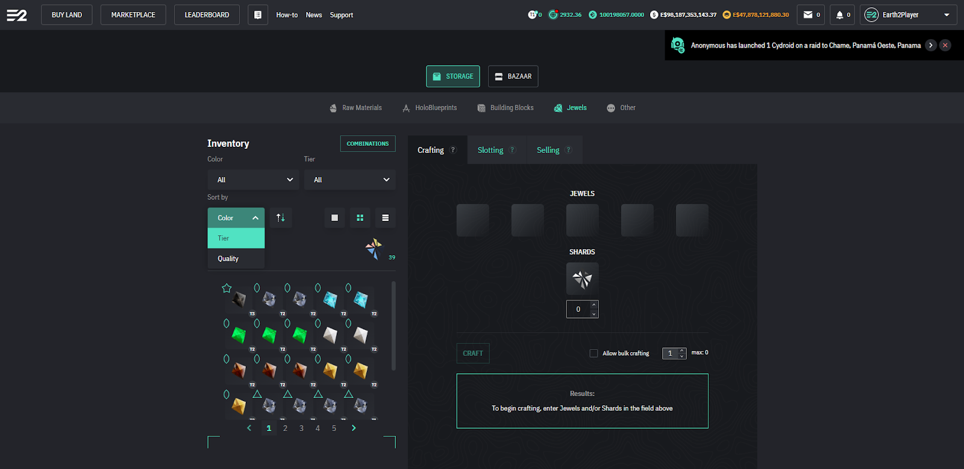Click the shards icon in the crafting panel
Screen dimensions: 964x469
coord(582,279)
